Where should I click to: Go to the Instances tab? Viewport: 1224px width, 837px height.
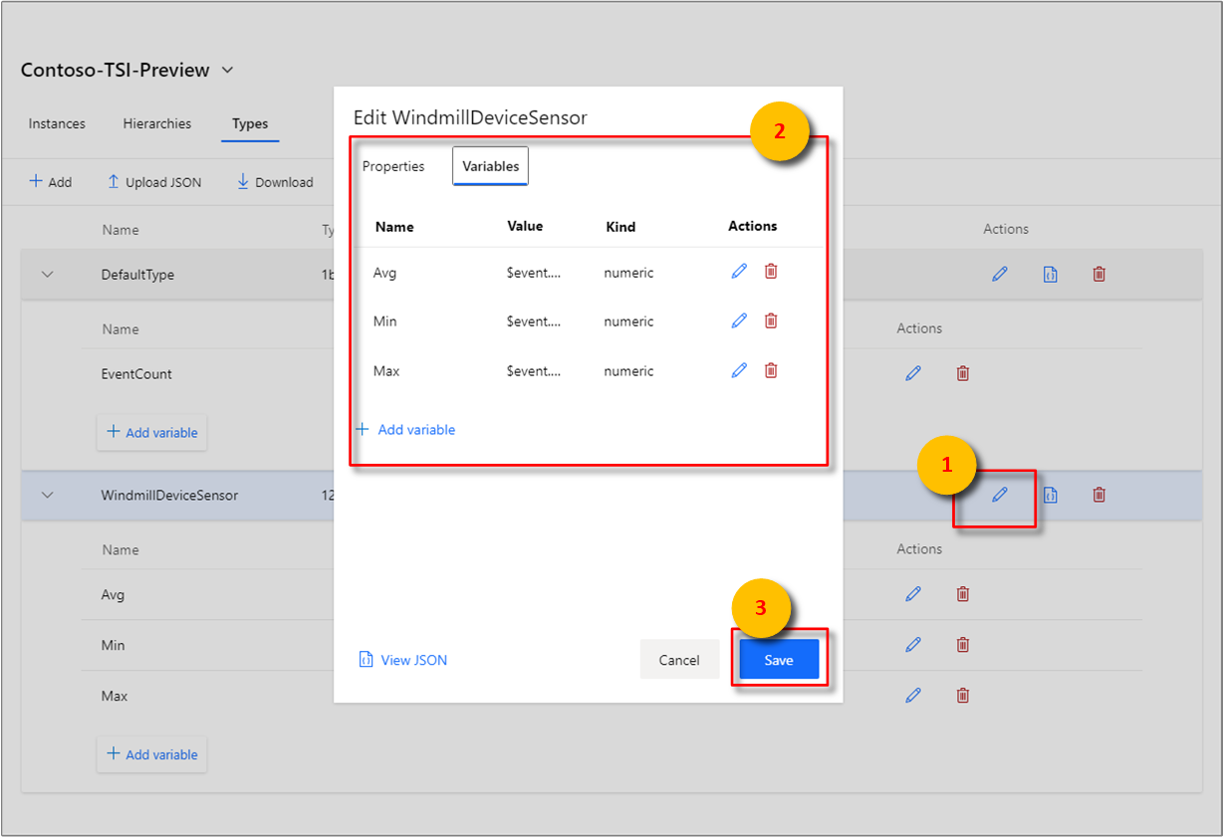[x=57, y=124]
